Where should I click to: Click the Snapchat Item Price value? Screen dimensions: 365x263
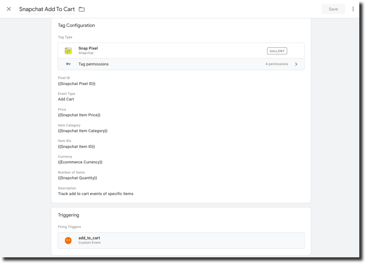[x=79, y=115]
